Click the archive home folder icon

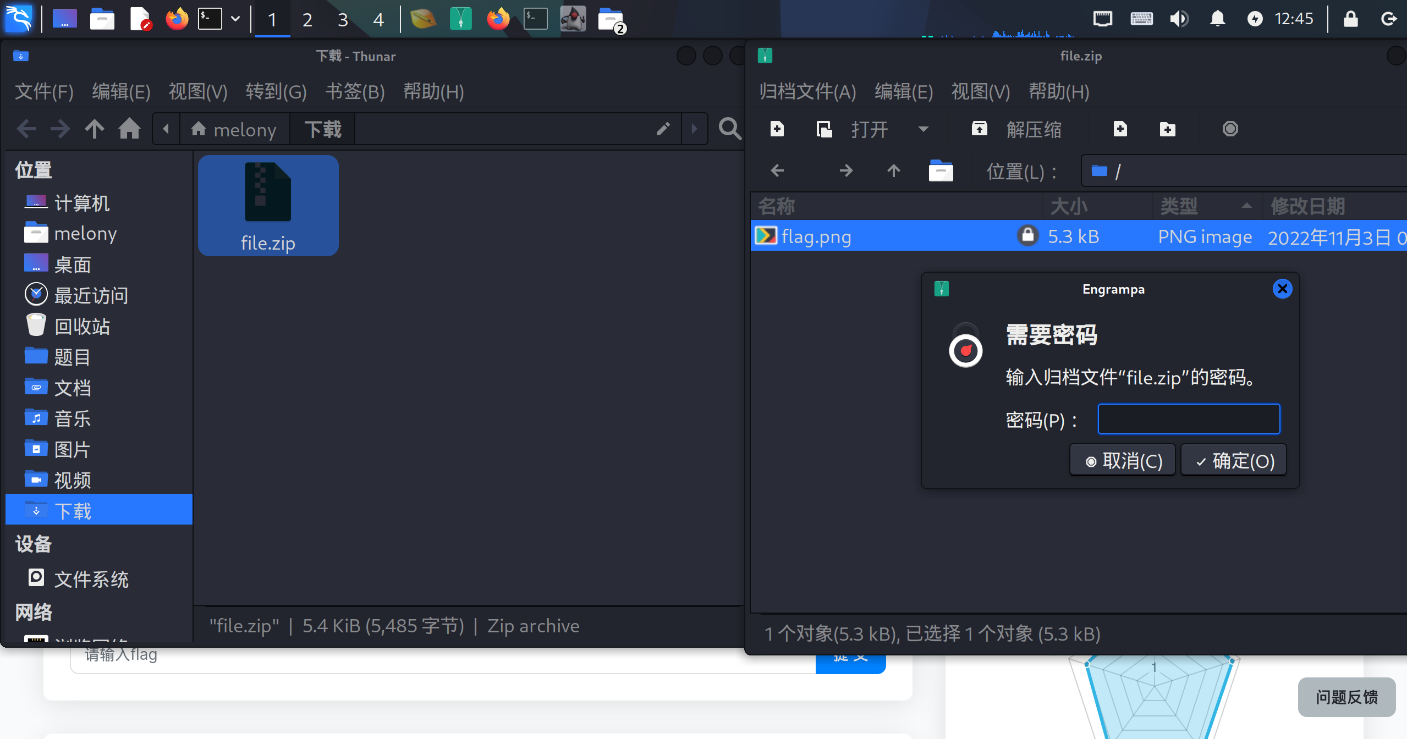[x=941, y=171]
